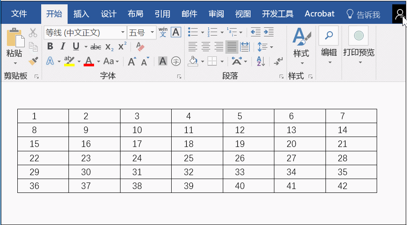
Task: Align text right
Action: pyautogui.click(x=219, y=47)
